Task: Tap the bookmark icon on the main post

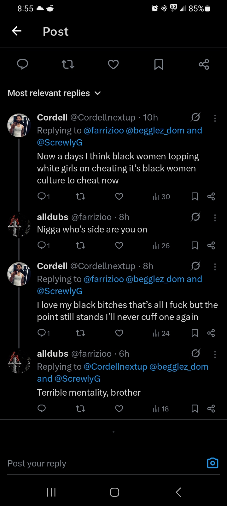Action: coord(159,65)
